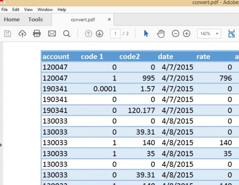Image resolution: width=239 pixels, height=185 pixels.
Task: Click the 'code2' column header
Action: pyautogui.click(x=130, y=57)
